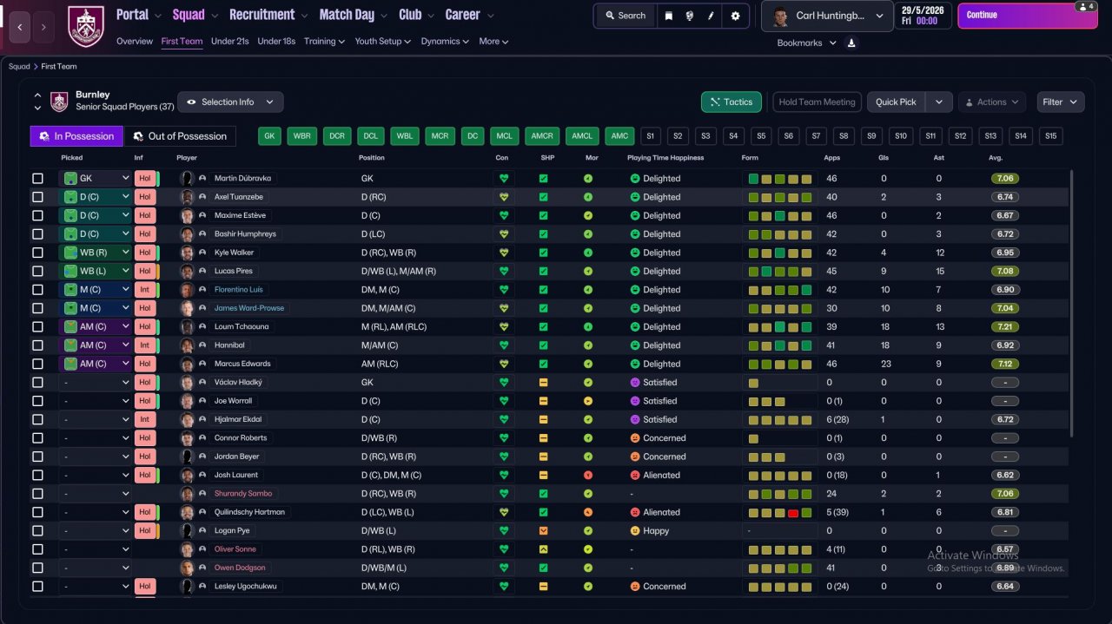1112x624 pixels.
Task: Switch to Out of Possession tab
Action: tap(180, 136)
